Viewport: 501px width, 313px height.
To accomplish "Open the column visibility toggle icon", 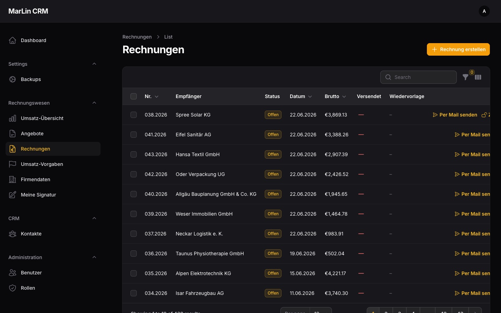I will (478, 77).
